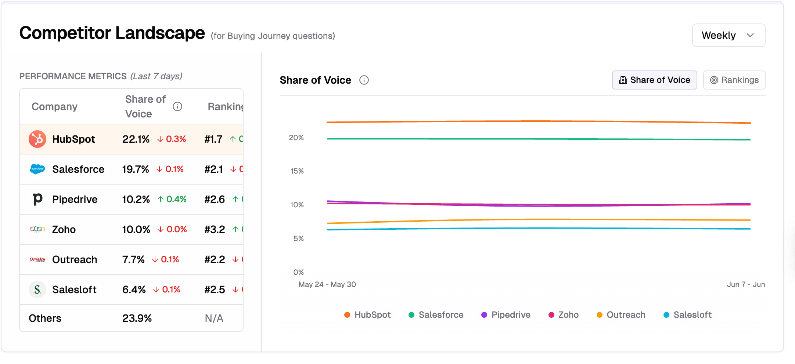Screen dimensions: 795x364
Task: Select the Others row label
Action: pyautogui.click(x=45, y=318)
